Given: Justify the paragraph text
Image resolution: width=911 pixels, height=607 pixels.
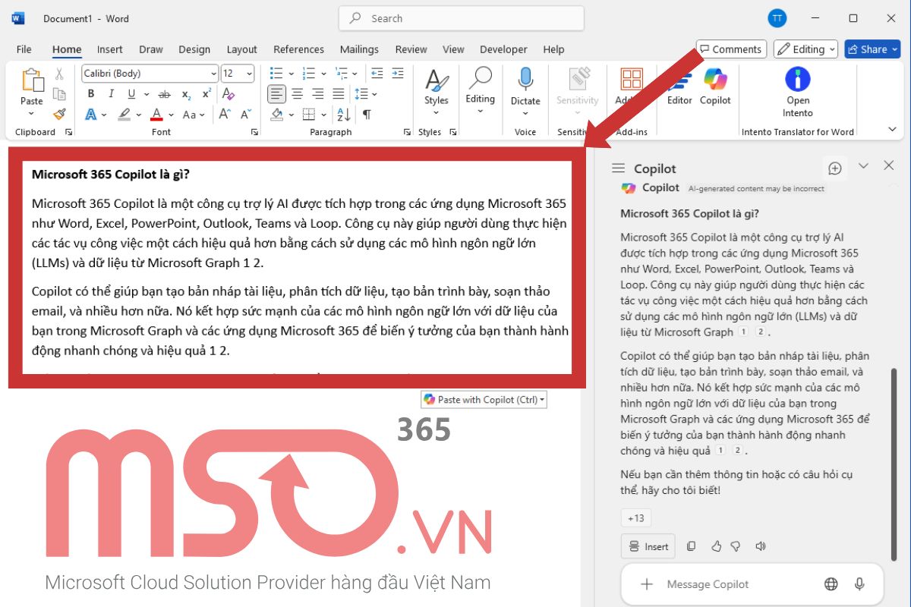Looking at the screenshot, I should point(339,94).
